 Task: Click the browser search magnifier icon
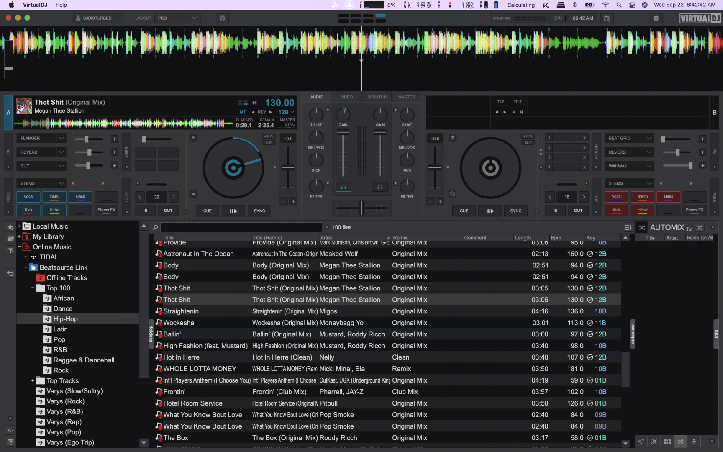(x=155, y=227)
